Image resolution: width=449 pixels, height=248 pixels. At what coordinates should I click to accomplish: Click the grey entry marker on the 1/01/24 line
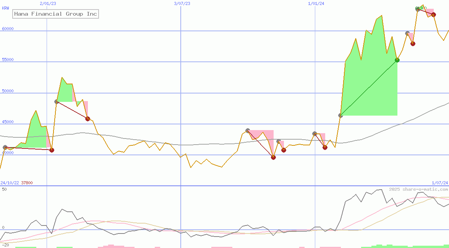pyautogui.click(x=314, y=134)
